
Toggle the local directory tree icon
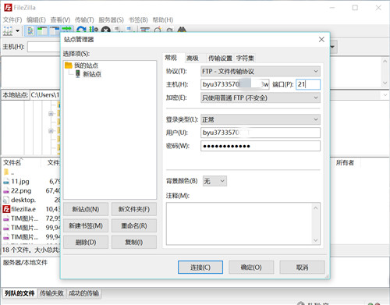[x=42, y=30]
